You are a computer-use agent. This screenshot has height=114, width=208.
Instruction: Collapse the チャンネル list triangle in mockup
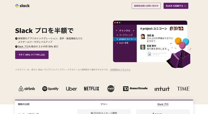[x=116, y=30]
